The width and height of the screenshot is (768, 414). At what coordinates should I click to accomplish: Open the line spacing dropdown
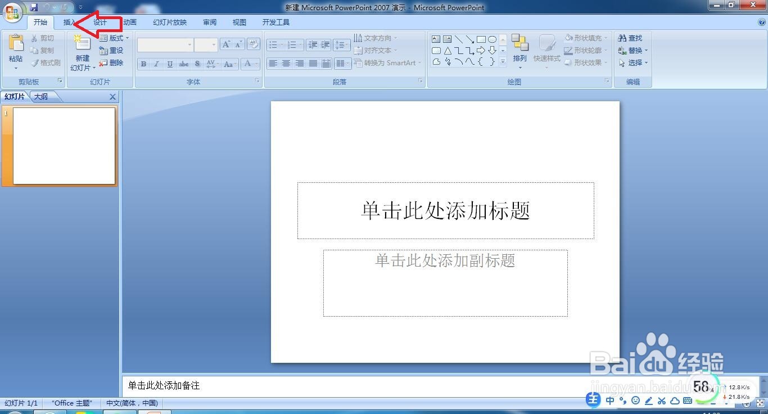[342, 45]
